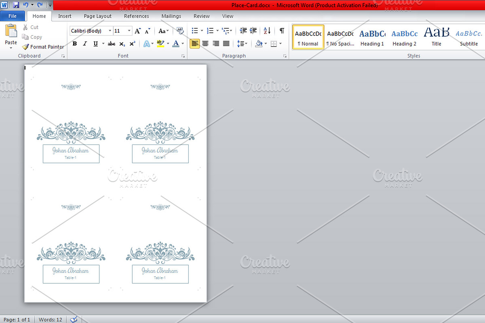The height and width of the screenshot is (323, 485).
Task: Switch to the Page Layout tab
Action: 98,16
